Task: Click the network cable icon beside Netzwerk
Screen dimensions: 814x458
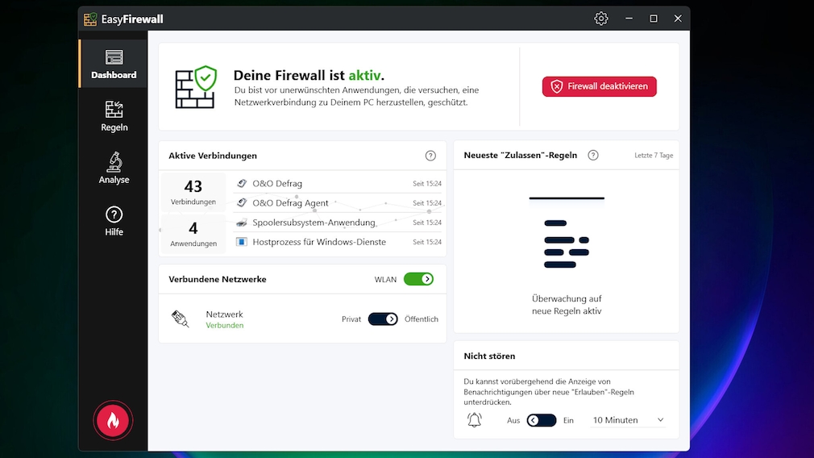Action: 181,319
